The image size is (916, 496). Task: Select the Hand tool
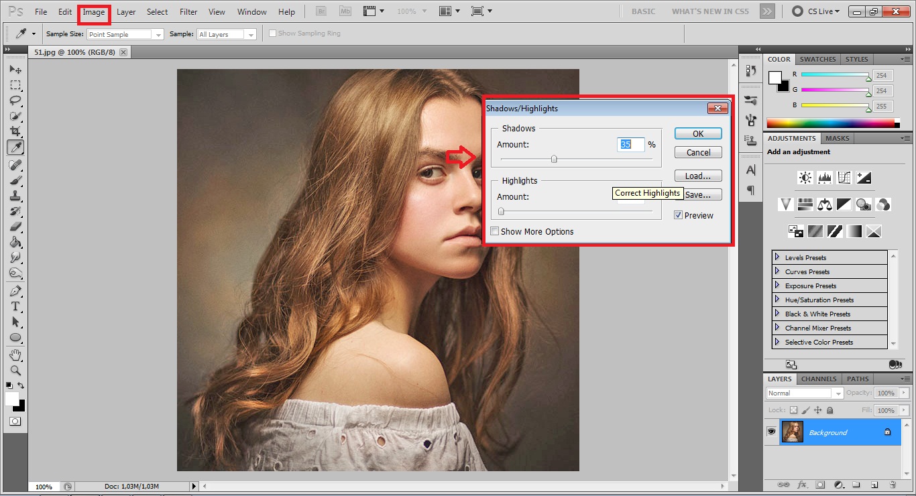(x=15, y=355)
